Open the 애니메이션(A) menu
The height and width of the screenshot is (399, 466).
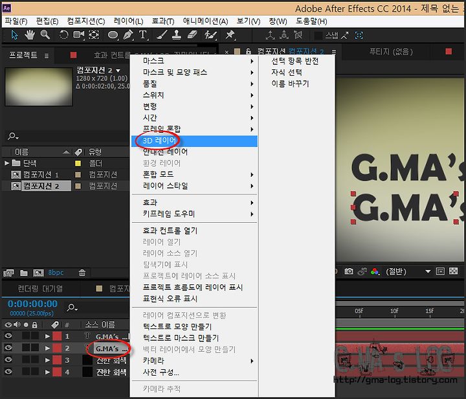[x=205, y=21]
